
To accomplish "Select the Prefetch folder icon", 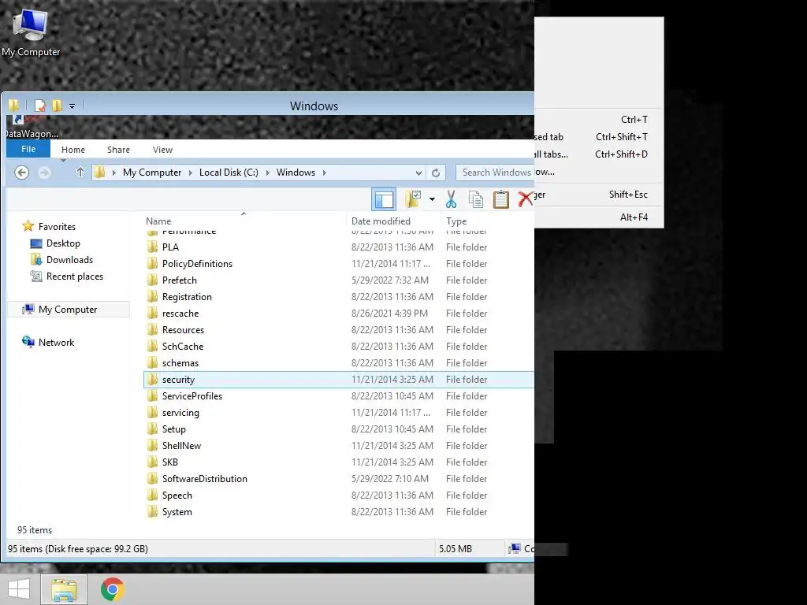I will (152, 280).
